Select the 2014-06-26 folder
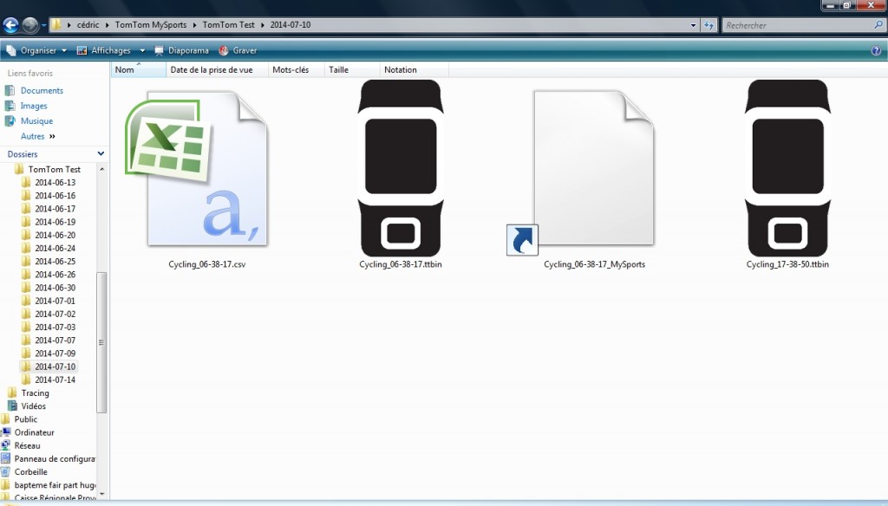888x506 pixels. point(55,275)
